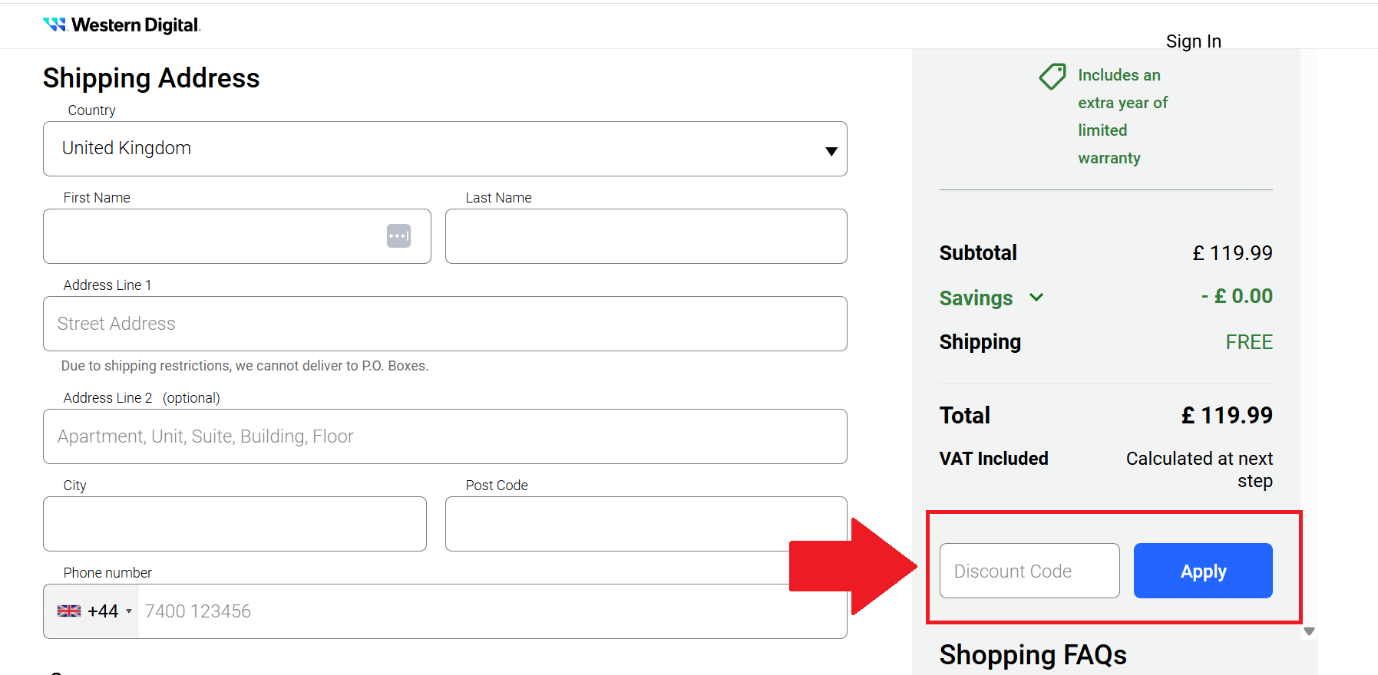
Task: Click the Apartment, Unit, Suite field
Action: tap(444, 436)
